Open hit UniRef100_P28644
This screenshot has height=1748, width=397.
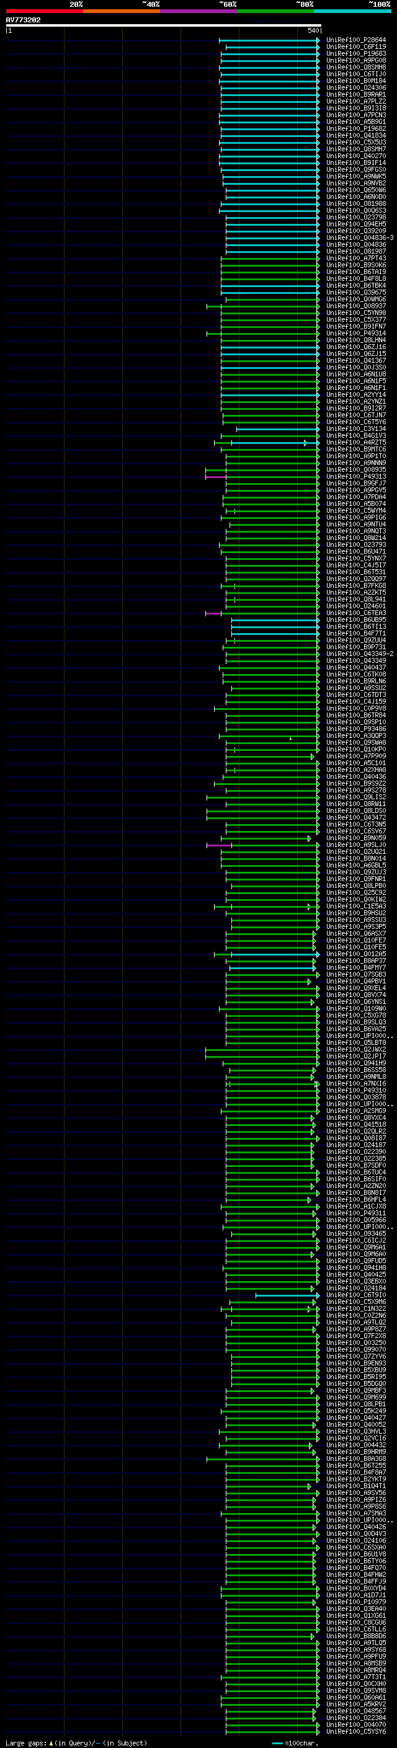tap(356, 40)
